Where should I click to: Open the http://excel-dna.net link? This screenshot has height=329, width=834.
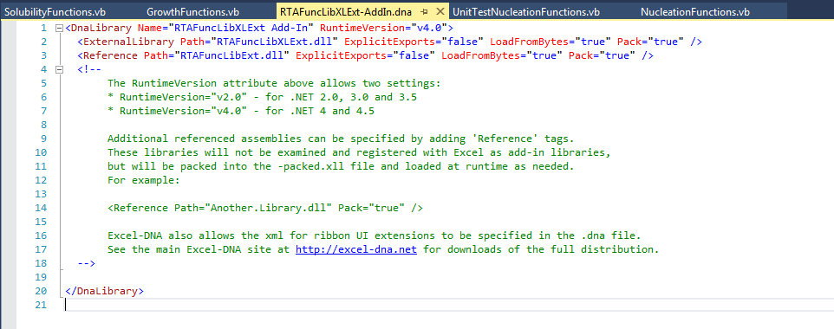tap(355, 249)
